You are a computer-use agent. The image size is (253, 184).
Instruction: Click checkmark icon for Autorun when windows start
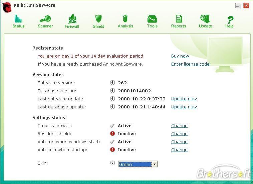tap(112, 142)
